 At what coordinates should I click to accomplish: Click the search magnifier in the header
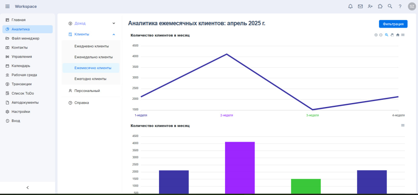pos(390,6)
